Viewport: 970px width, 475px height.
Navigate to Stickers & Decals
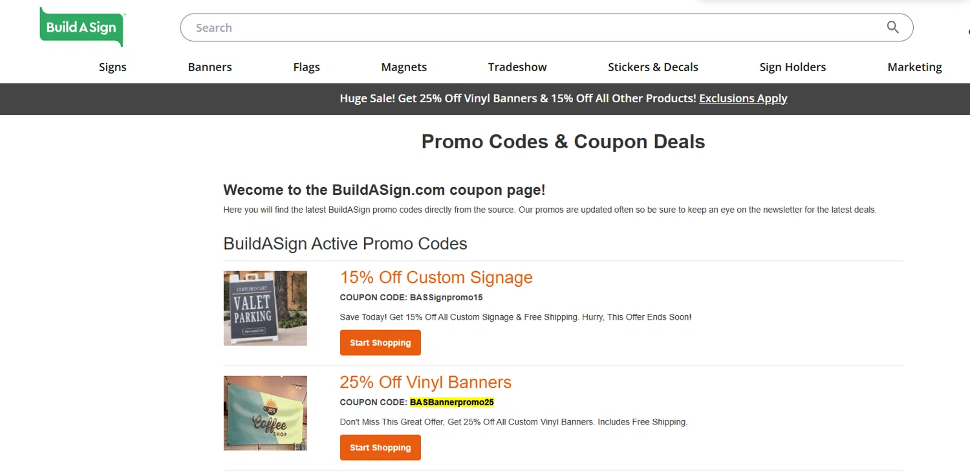tap(653, 67)
